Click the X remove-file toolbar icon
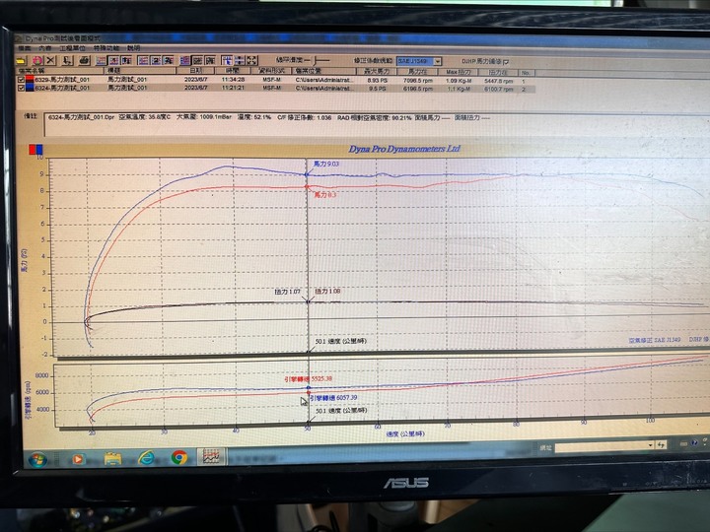Image resolution: width=710 pixels, height=532 pixels. tap(50, 60)
